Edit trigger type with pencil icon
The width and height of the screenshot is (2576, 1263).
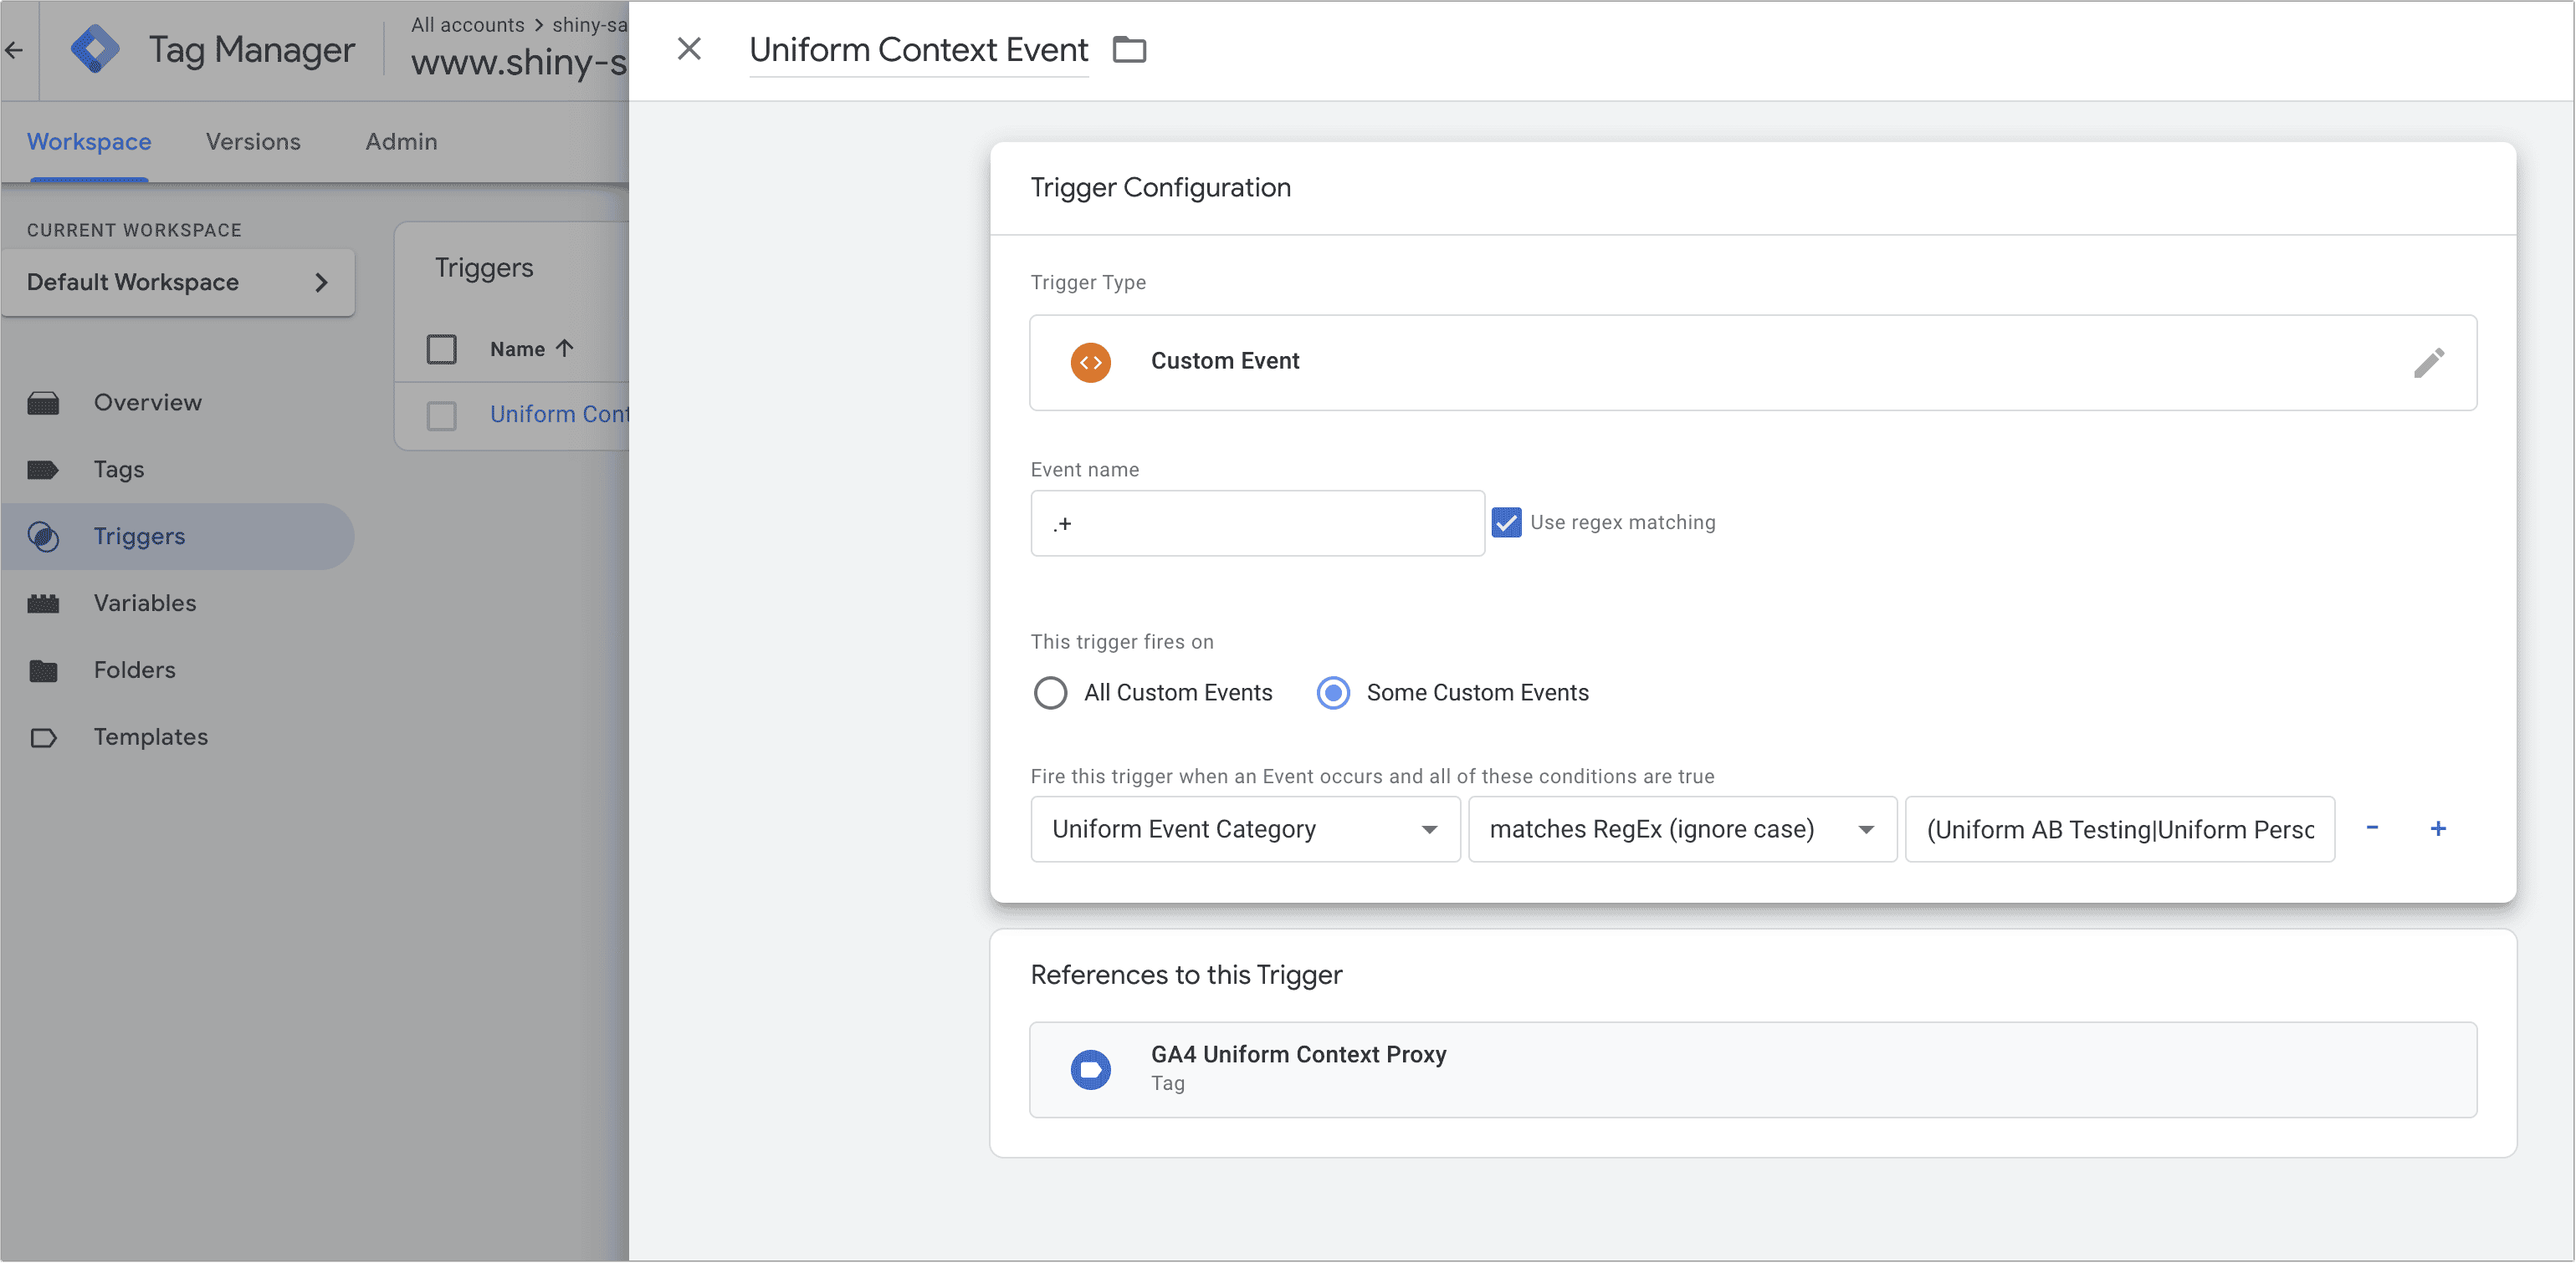click(x=2428, y=362)
